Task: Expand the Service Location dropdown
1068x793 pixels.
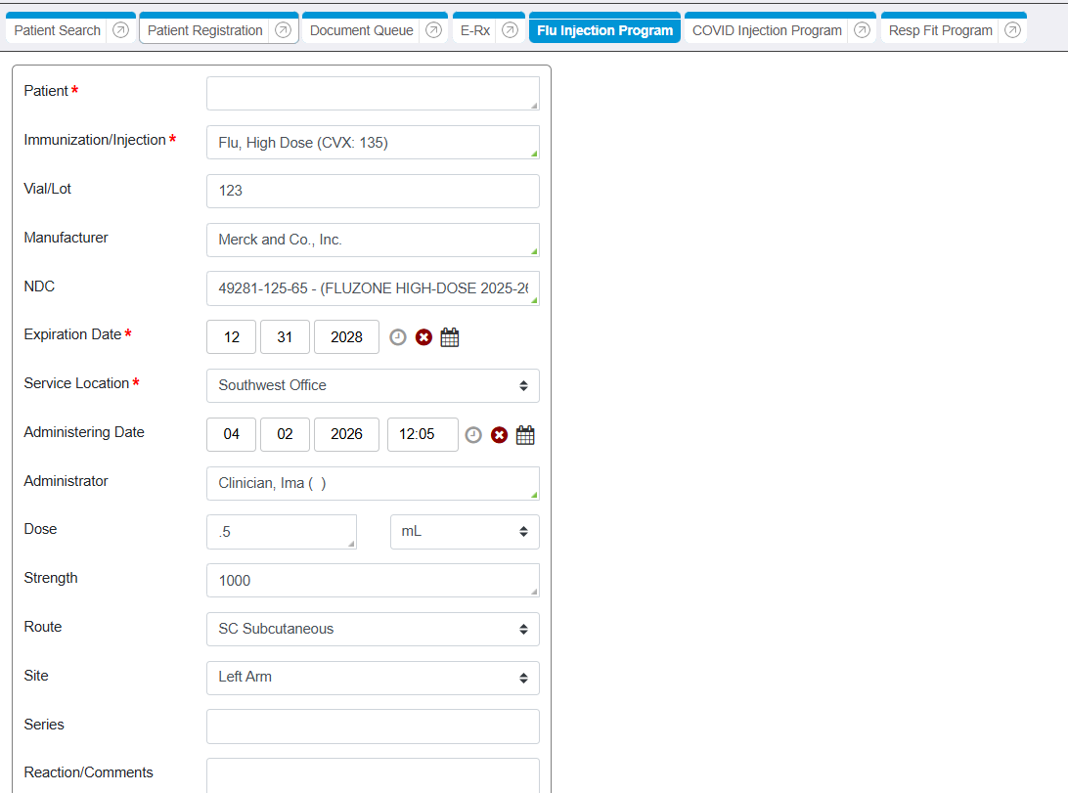Action: (373, 385)
